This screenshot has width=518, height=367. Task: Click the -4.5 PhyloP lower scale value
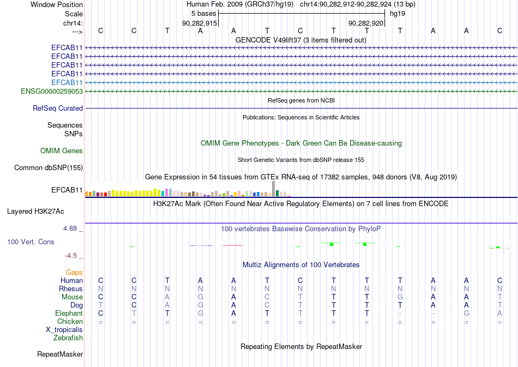click(71, 256)
